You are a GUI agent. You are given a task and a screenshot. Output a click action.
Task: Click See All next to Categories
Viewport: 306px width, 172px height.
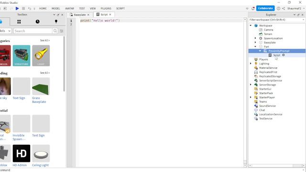pyautogui.click(x=45, y=40)
